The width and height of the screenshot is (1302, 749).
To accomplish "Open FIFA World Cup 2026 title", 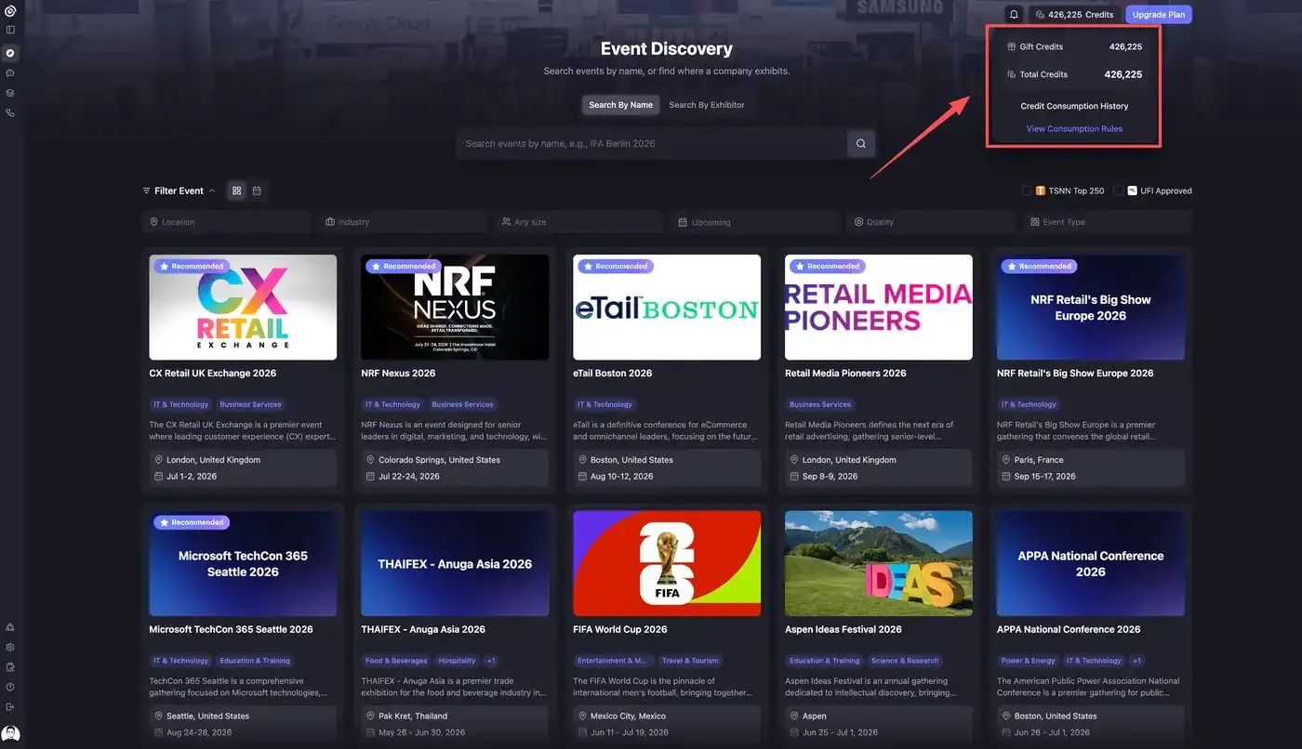I will pos(620,630).
